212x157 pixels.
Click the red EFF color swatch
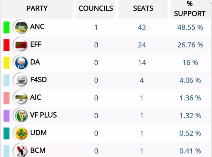[x=7, y=45]
